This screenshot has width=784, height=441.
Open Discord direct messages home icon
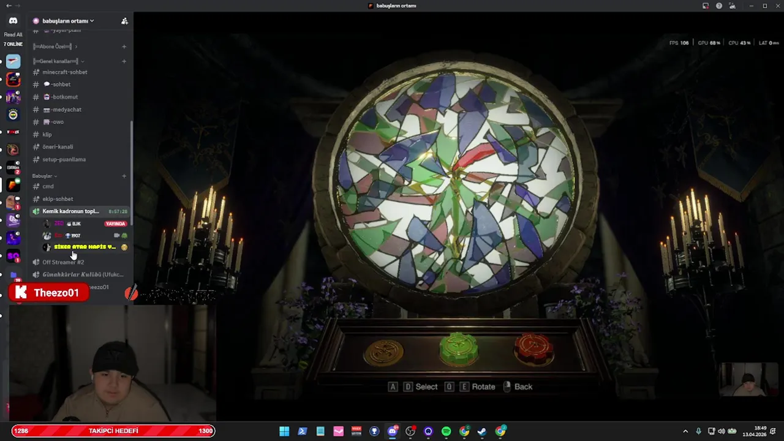[x=13, y=21]
